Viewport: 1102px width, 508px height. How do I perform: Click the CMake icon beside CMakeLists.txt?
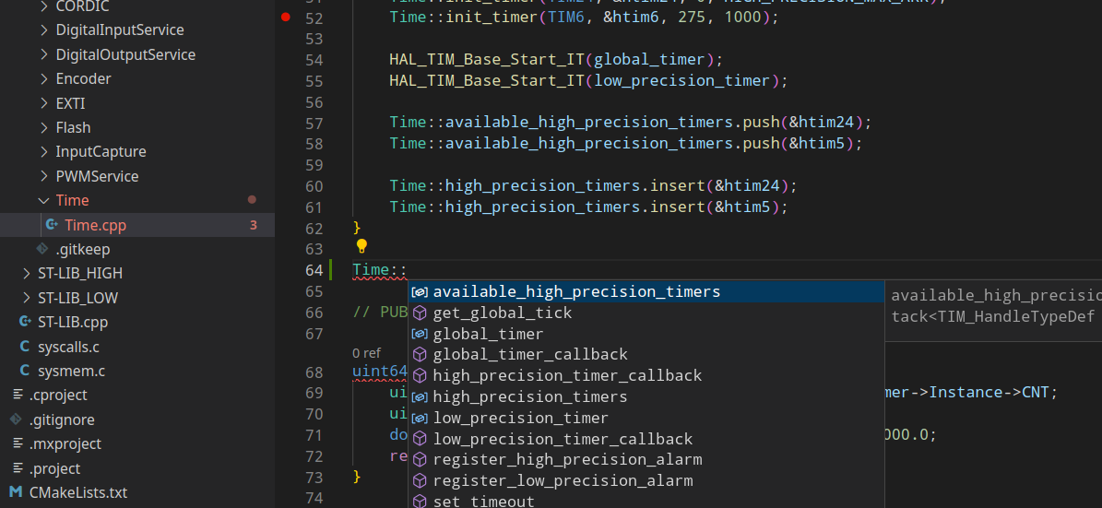click(17, 492)
